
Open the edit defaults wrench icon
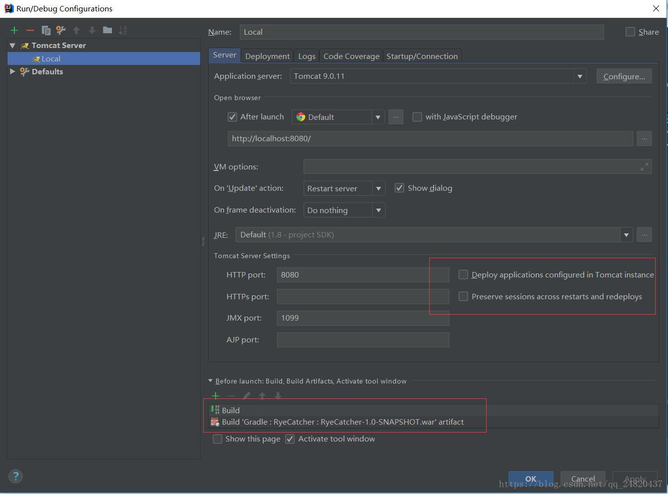[61, 30]
